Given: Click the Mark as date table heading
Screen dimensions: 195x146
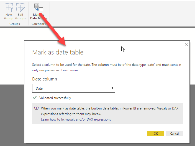Looking at the screenshot, I should [58, 52].
